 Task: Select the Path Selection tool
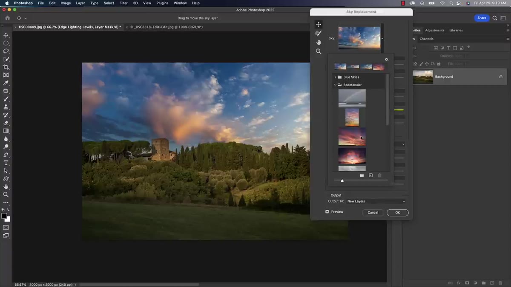(6, 171)
